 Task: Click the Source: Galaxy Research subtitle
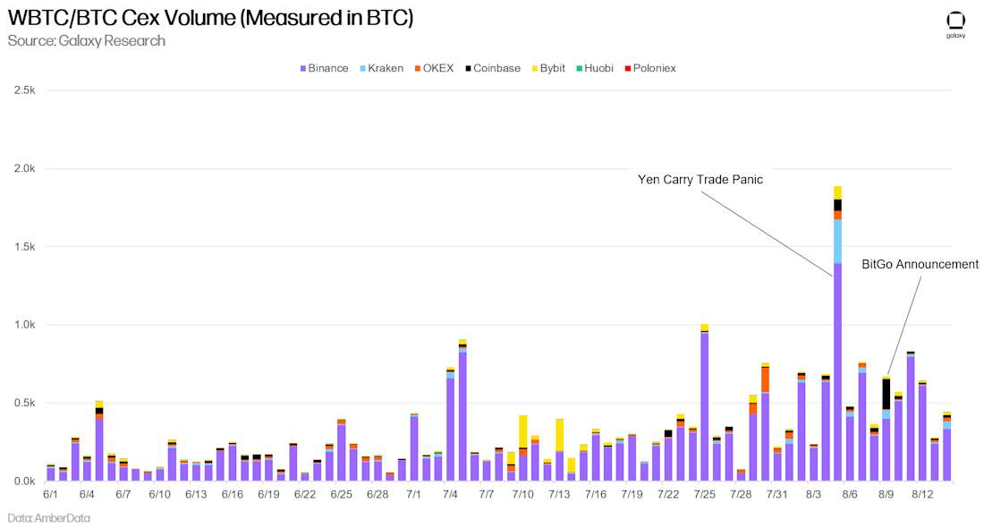[87, 41]
